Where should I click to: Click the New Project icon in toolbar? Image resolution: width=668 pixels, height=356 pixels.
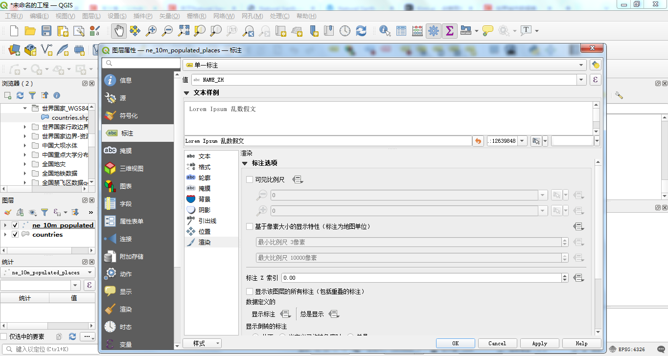pyautogui.click(x=14, y=31)
